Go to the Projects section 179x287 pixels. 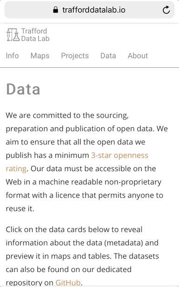click(x=75, y=56)
